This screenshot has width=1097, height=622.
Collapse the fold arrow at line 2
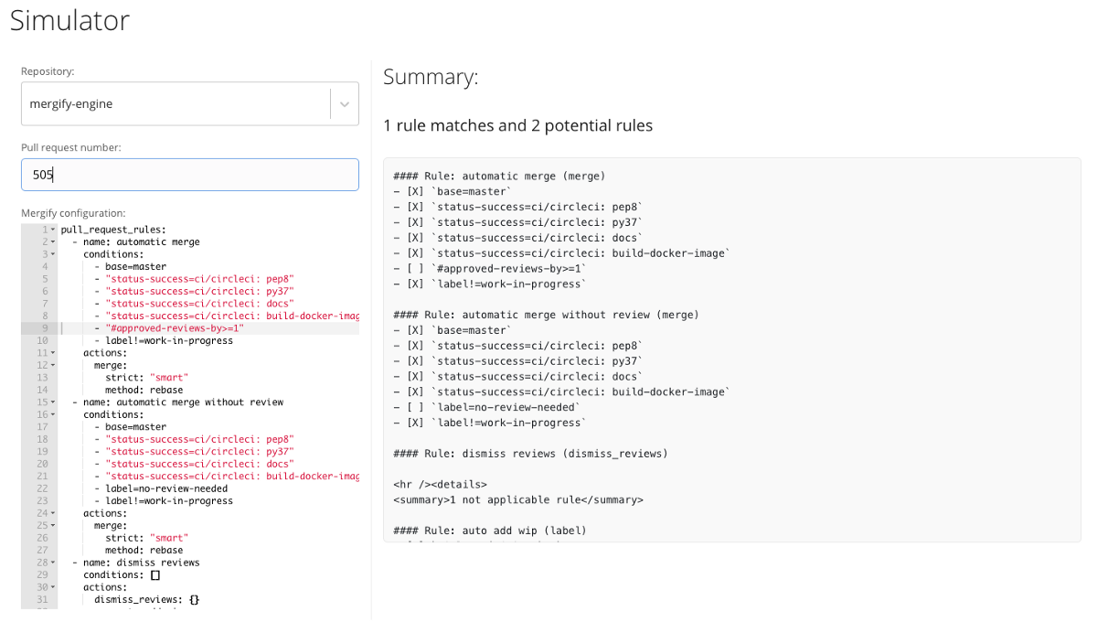pos(53,242)
